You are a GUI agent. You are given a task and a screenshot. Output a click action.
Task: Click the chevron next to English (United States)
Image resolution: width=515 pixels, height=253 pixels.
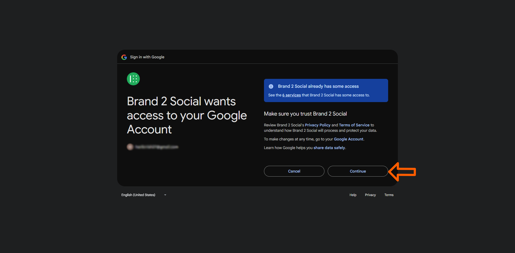tap(165, 195)
